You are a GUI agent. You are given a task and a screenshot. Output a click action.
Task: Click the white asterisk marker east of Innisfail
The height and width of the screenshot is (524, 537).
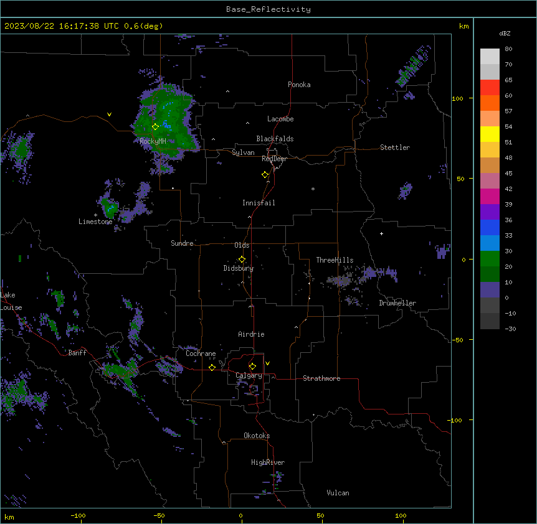pos(313,189)
